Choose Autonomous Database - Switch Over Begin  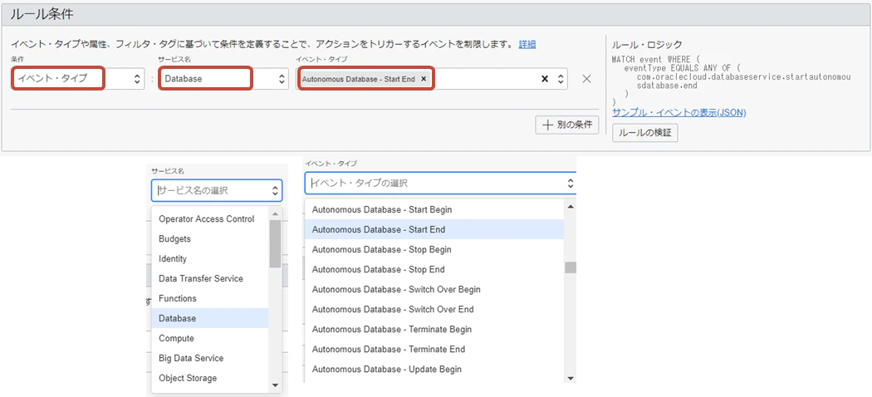434,290
